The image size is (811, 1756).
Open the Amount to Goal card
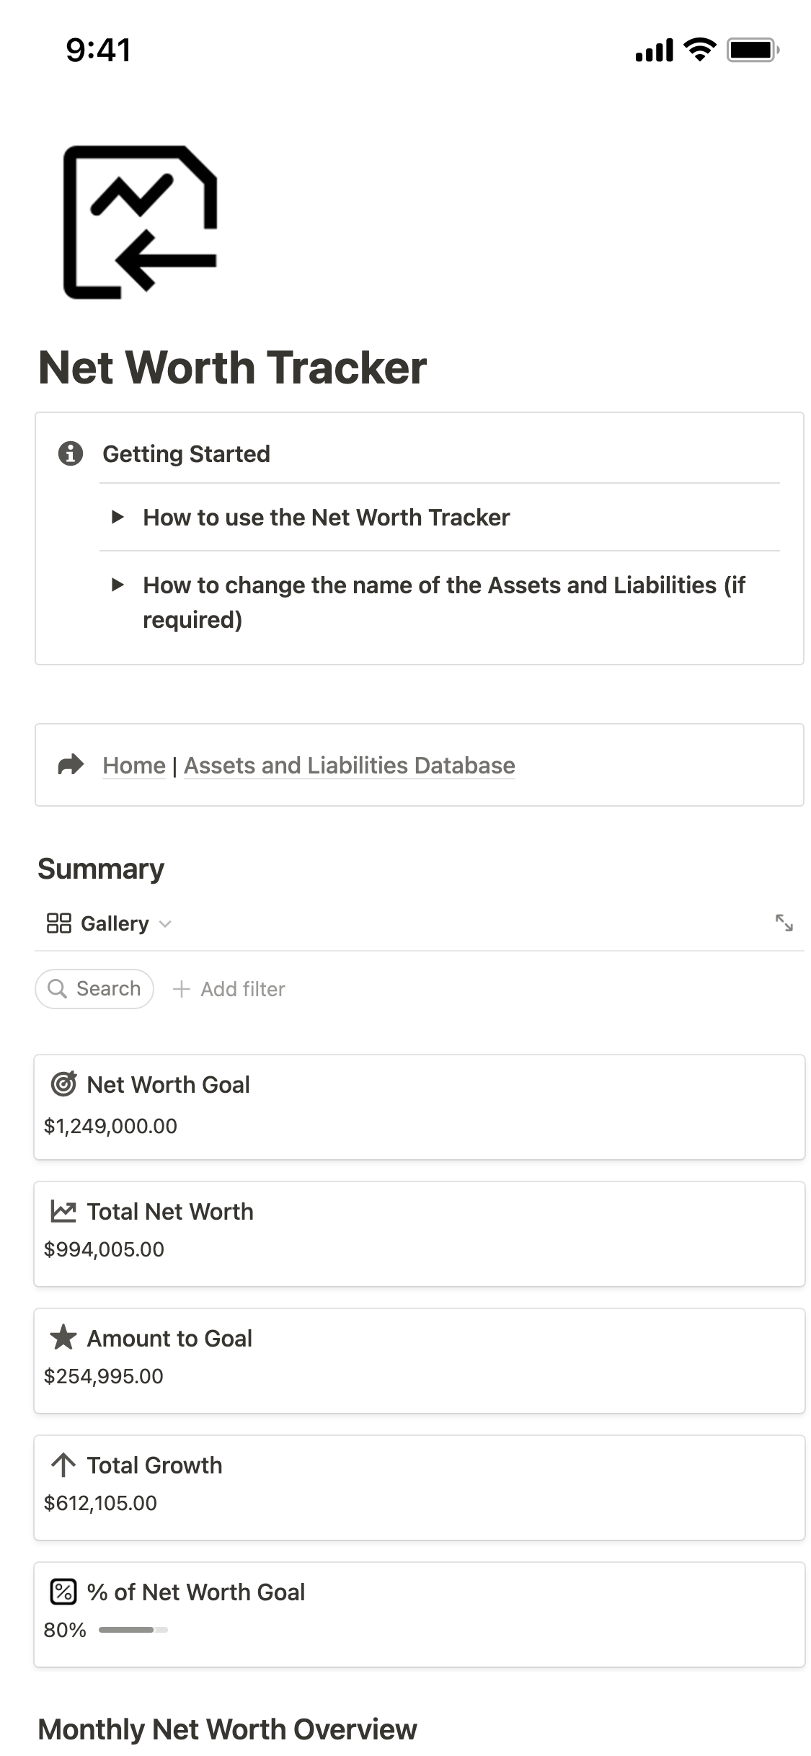419,1360
